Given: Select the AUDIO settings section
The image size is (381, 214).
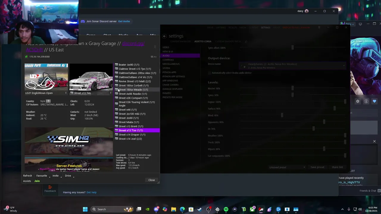Looking at the screenshot, I should tap(181, 56).
